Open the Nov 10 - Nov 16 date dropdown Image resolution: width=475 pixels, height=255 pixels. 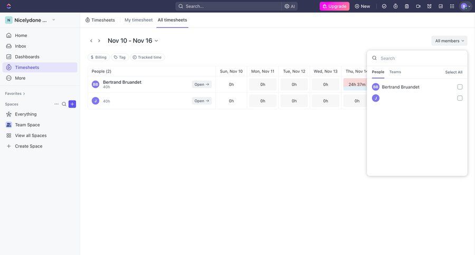[x=132, y=41]
